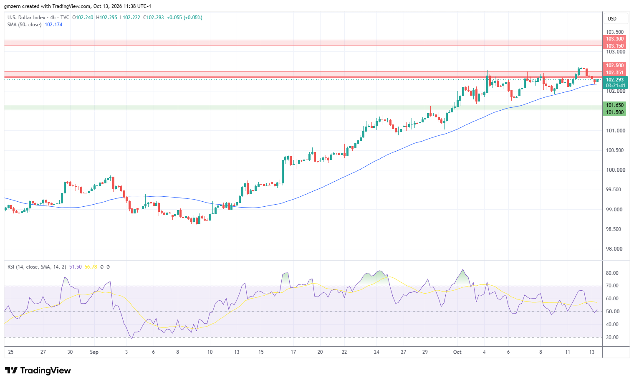The image size is (634, 383).
Task: Click the high price H102.295
Action: (x=107, y=18)
